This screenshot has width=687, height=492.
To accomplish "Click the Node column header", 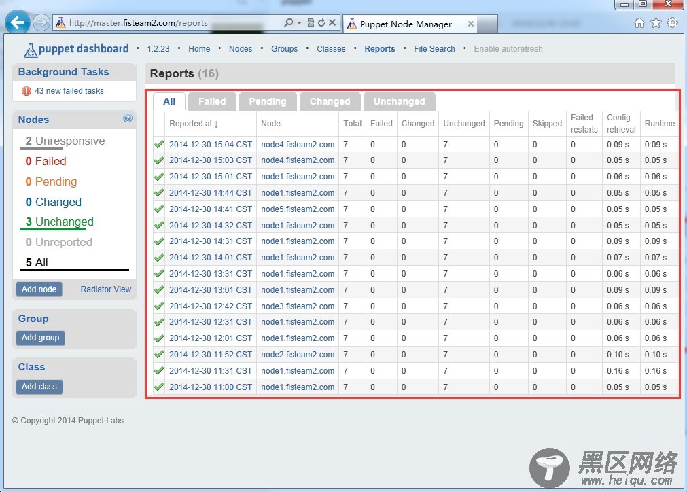I will click(x=270, y=124).
